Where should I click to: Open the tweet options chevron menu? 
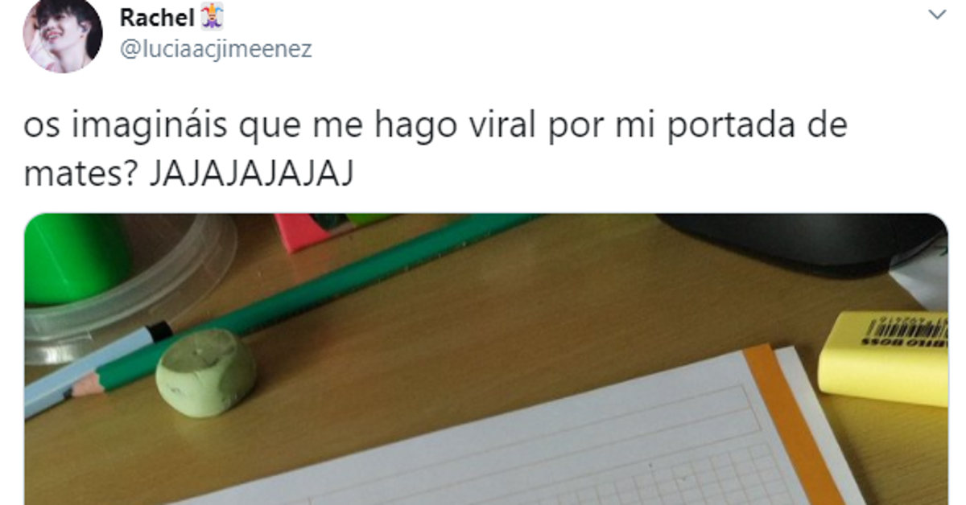coord(937,15)
